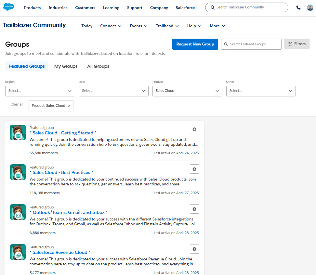
Task: Join Salesforce Revenue Cloud group
Action: pos(194,249)
